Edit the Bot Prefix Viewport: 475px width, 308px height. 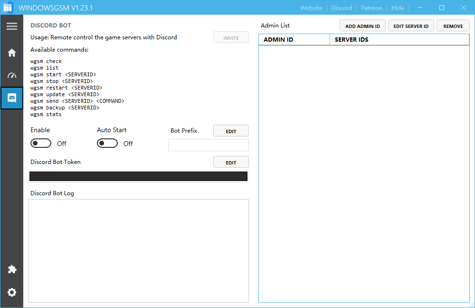click(231, 131)
